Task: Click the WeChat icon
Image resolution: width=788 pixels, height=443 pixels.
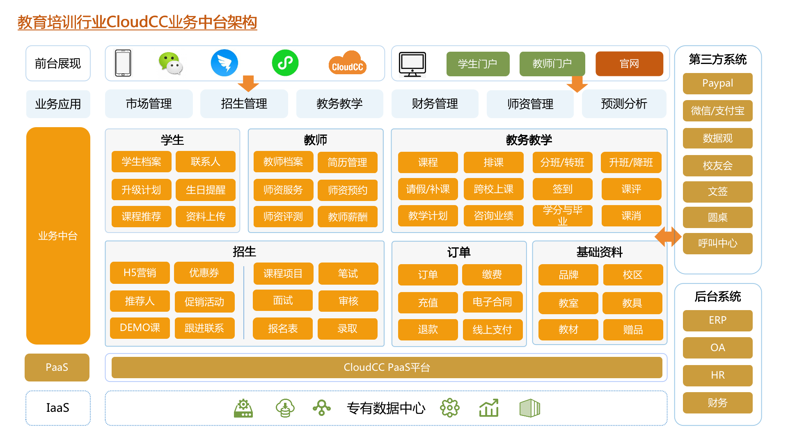Action: pyautogui.click(x=170, y=64)
